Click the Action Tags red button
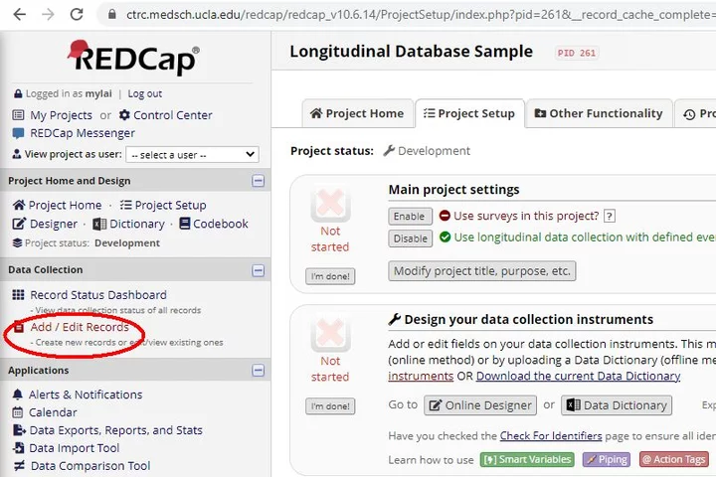716x477 pixels. 674,459
